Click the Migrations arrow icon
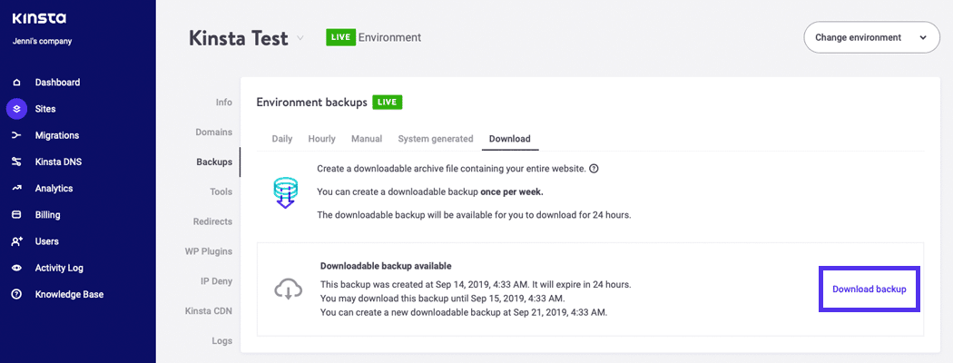The width and height of the screenshot is (953, 363). 16,135
